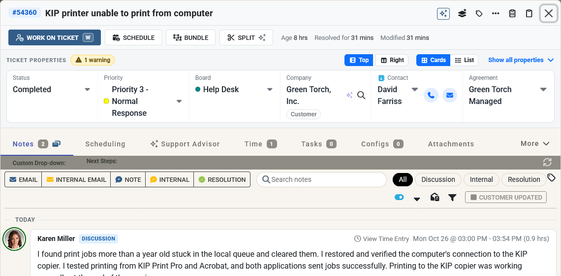
Task: Add a Note entry
Action: (128, 179)
